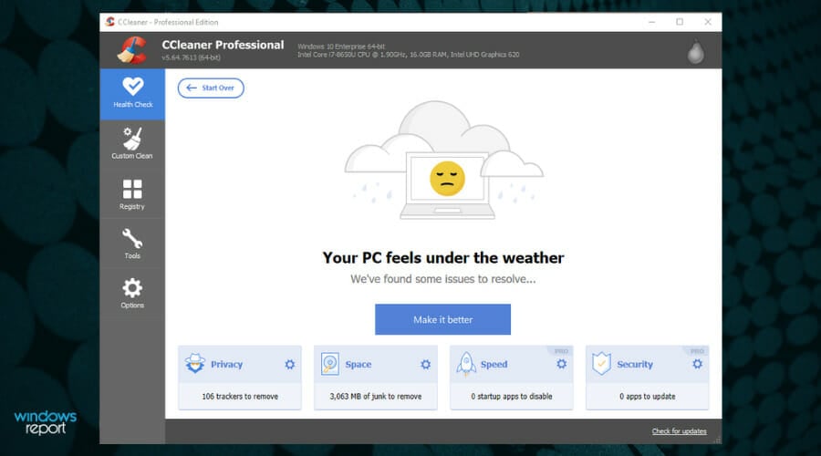Click the CCleaner logo in header
The image size is (821, 456).
[132, 50]
